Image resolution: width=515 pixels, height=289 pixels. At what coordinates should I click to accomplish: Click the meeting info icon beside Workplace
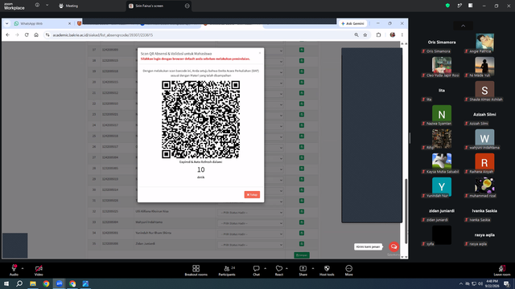coord(37,6)
